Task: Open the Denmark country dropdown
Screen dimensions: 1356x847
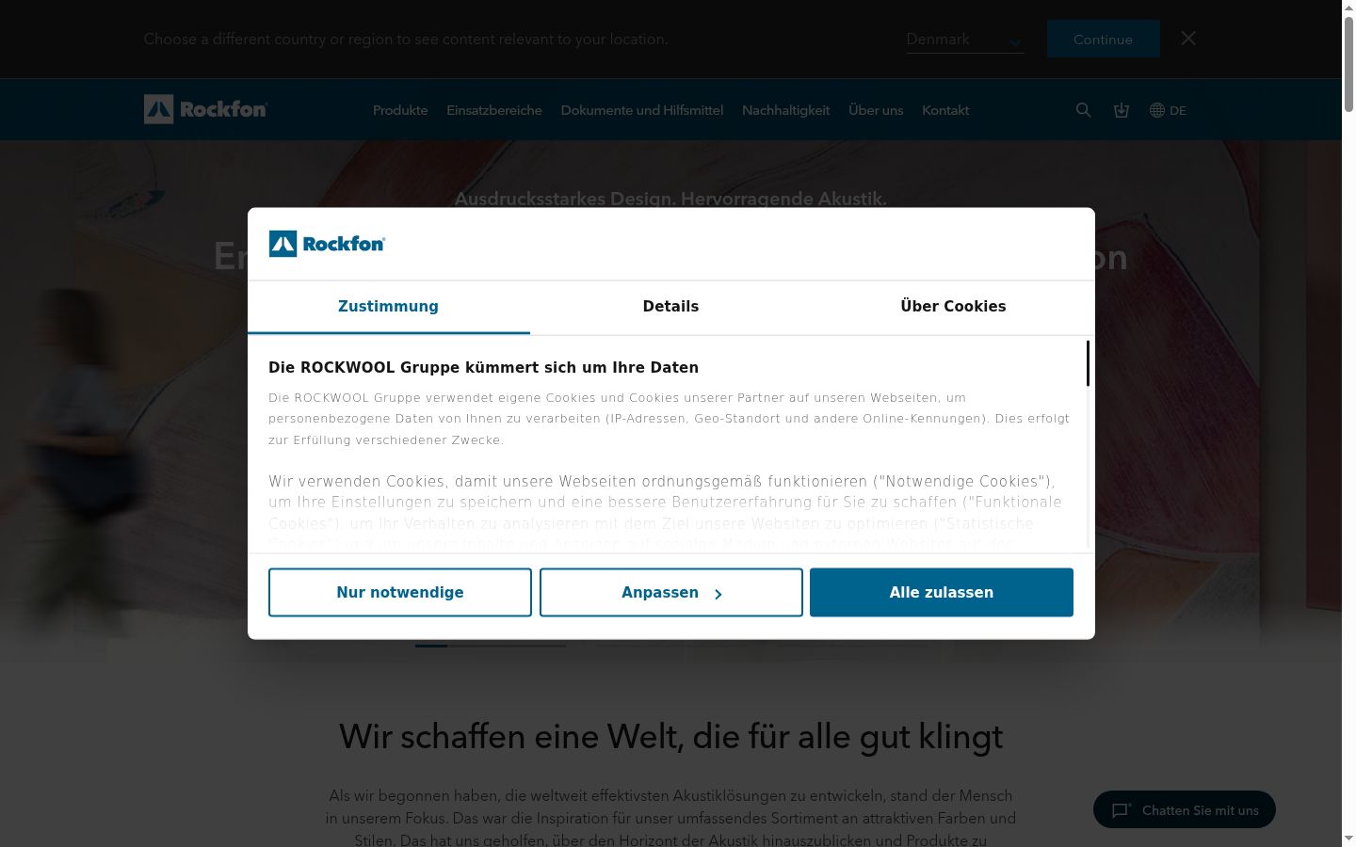Action: pyautogui.click(x=965, y=40)
